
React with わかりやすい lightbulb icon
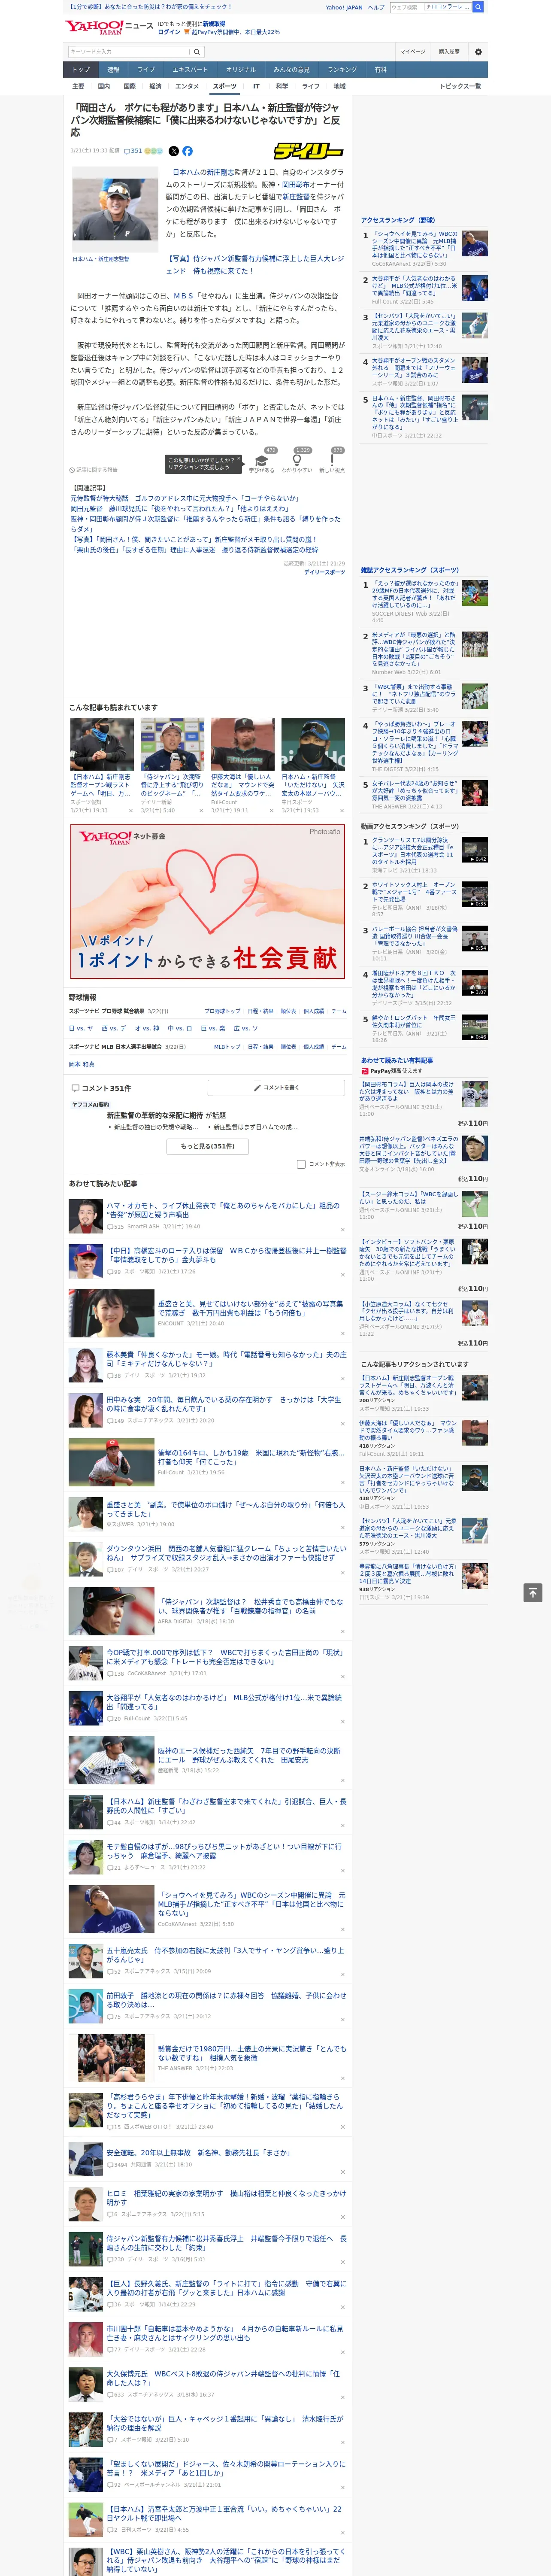click(296, 461)
